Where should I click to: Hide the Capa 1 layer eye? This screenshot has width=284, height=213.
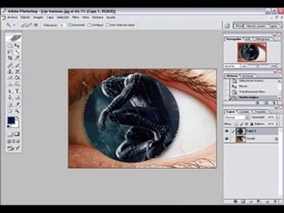point(227,131)
